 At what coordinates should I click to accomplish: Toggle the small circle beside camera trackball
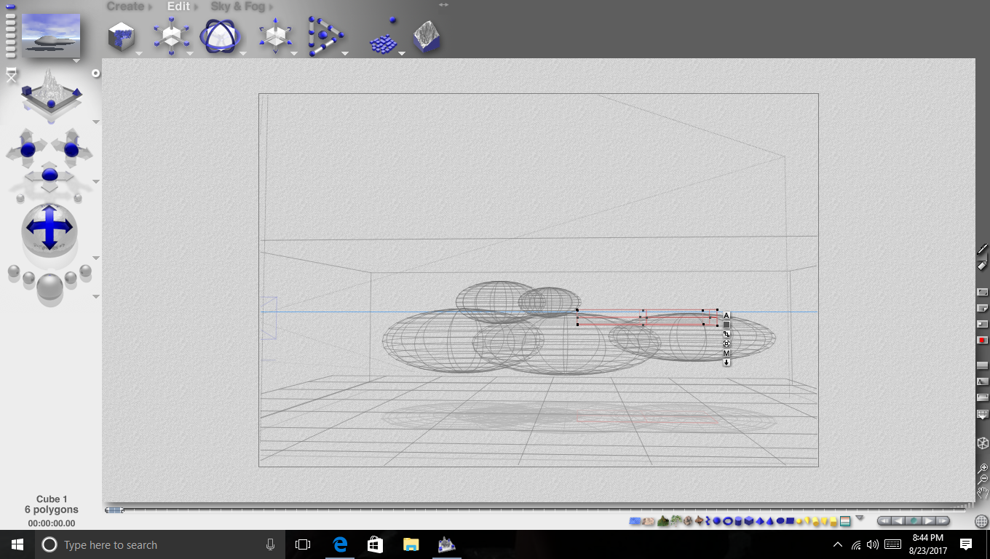tap(95, 74)
